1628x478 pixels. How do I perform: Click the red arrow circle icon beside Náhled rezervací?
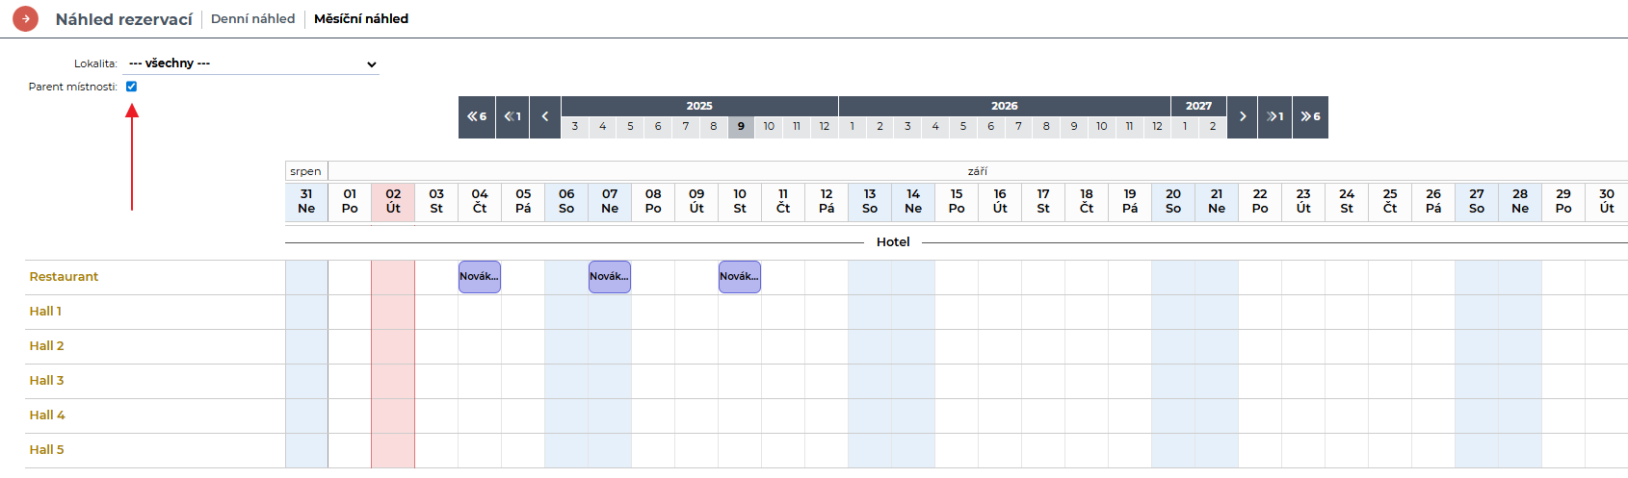coord(26,18)
